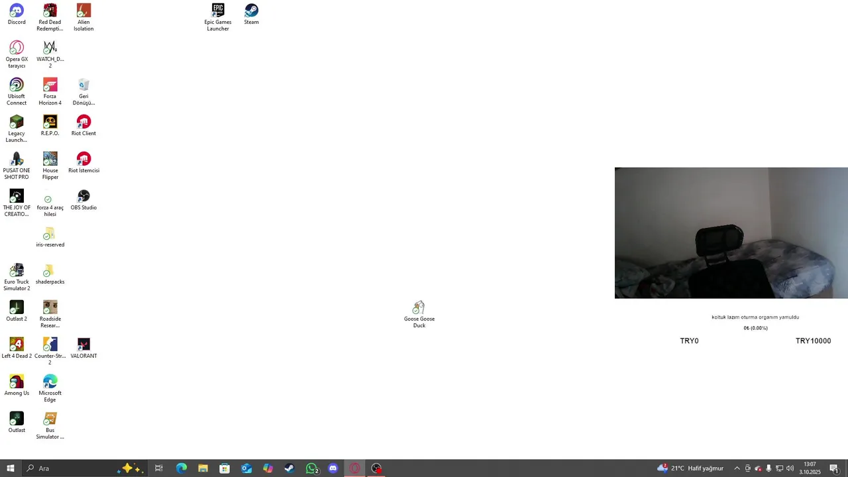This screenshot has height=477, width=848.
Task: Select Forza Horizon 4 shortcut
Action: (50, 92)
